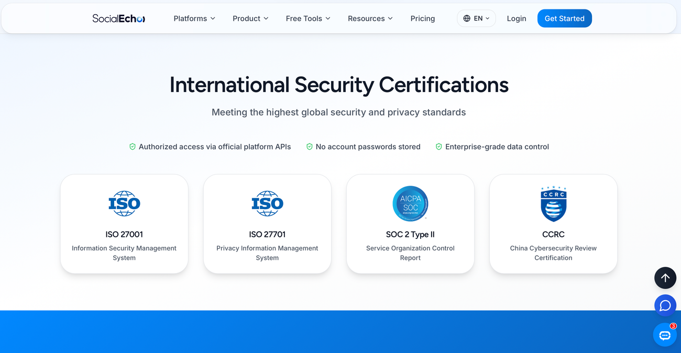The width and height of the screenshot is (681, 353).
Task: Click "Service Organization Control Report" description
Action: [411, 253]
